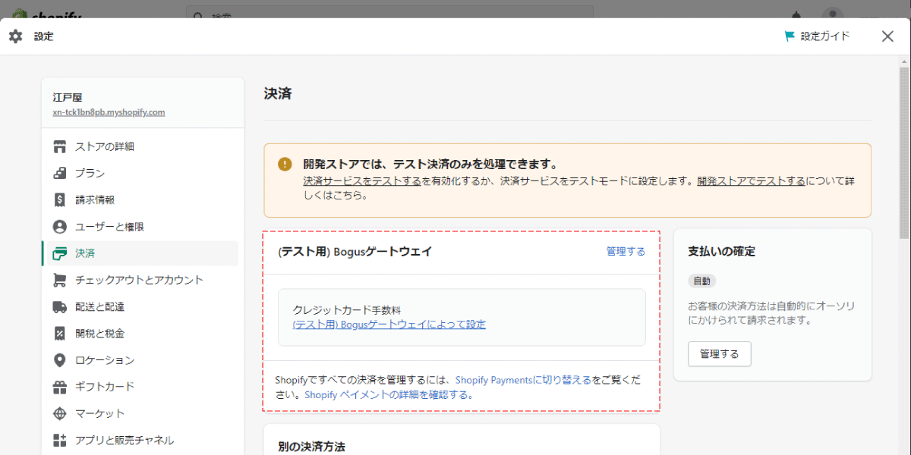Click 管理する link for Bogusゲートウェイ

[x=626, y=251]
